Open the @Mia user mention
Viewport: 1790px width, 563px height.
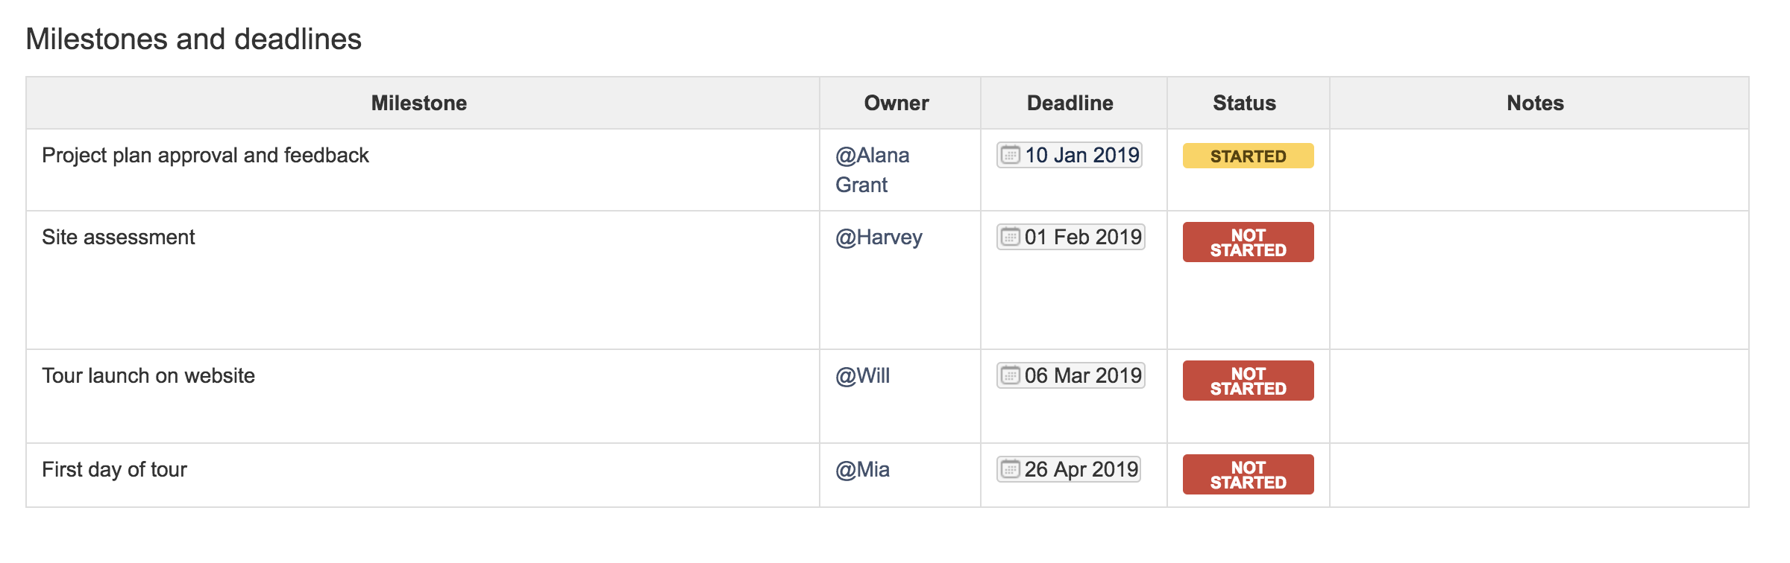click(862, 469)
